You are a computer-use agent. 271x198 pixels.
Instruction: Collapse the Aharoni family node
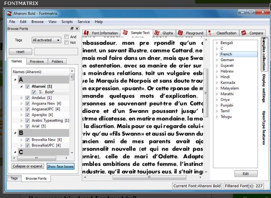coord(21,86)
